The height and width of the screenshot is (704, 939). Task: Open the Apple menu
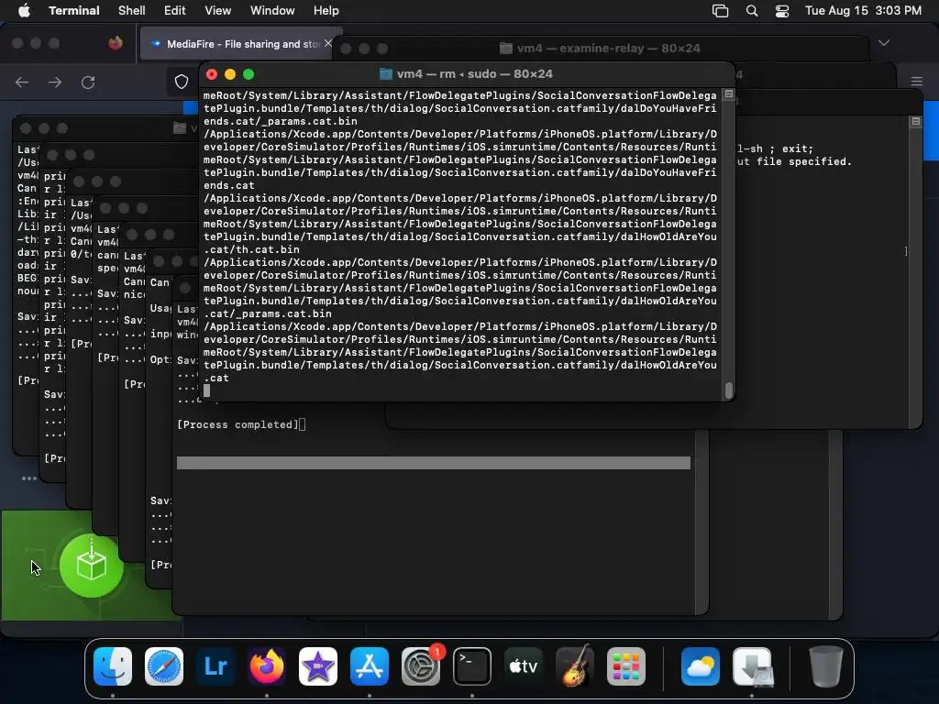pyautogui.click(x=24, y=11)
